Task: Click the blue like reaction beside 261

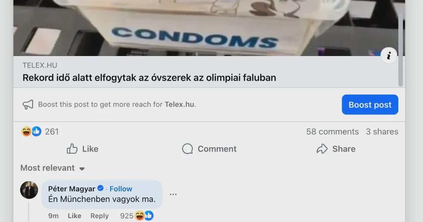Action: (37, 131)
